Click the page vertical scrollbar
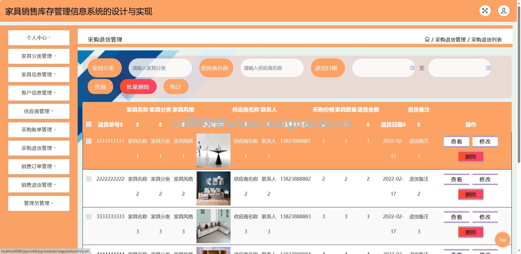The image size is (521, 254). pos(519,84)
